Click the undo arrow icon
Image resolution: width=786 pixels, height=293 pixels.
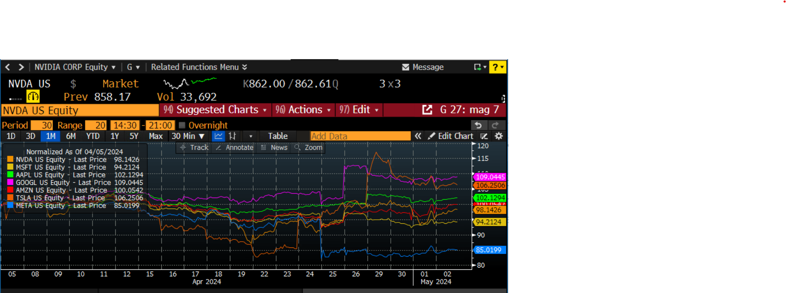pyautogui.click(x=479, y=125)
